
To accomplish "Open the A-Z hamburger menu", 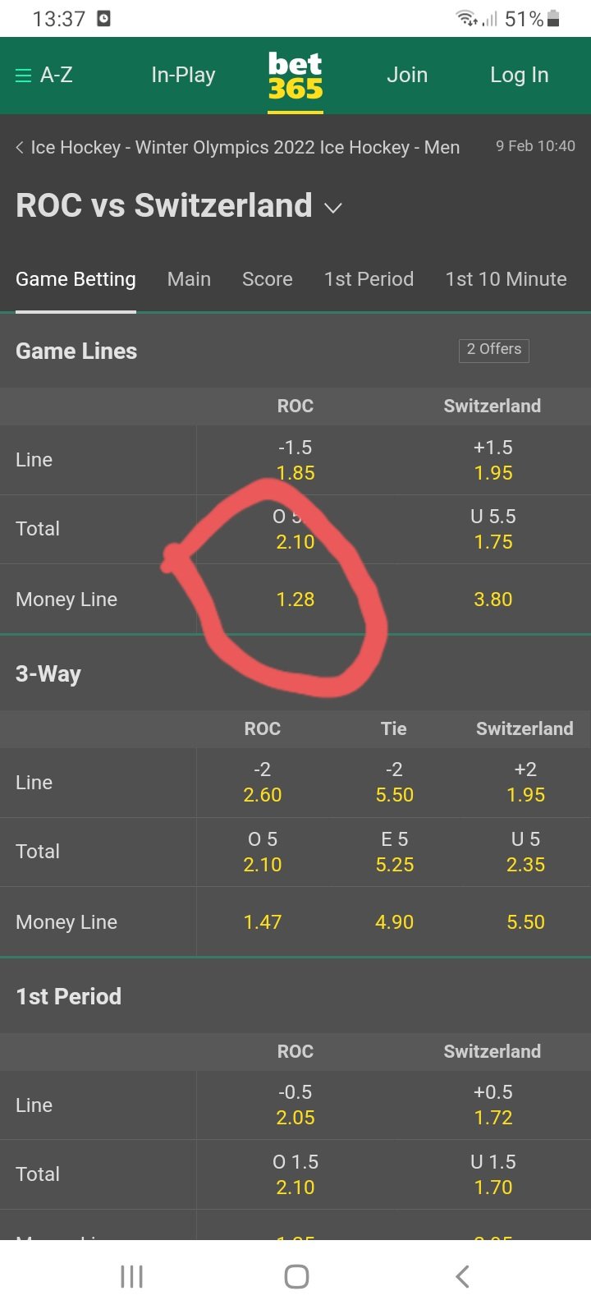I will tap(44, 76).
